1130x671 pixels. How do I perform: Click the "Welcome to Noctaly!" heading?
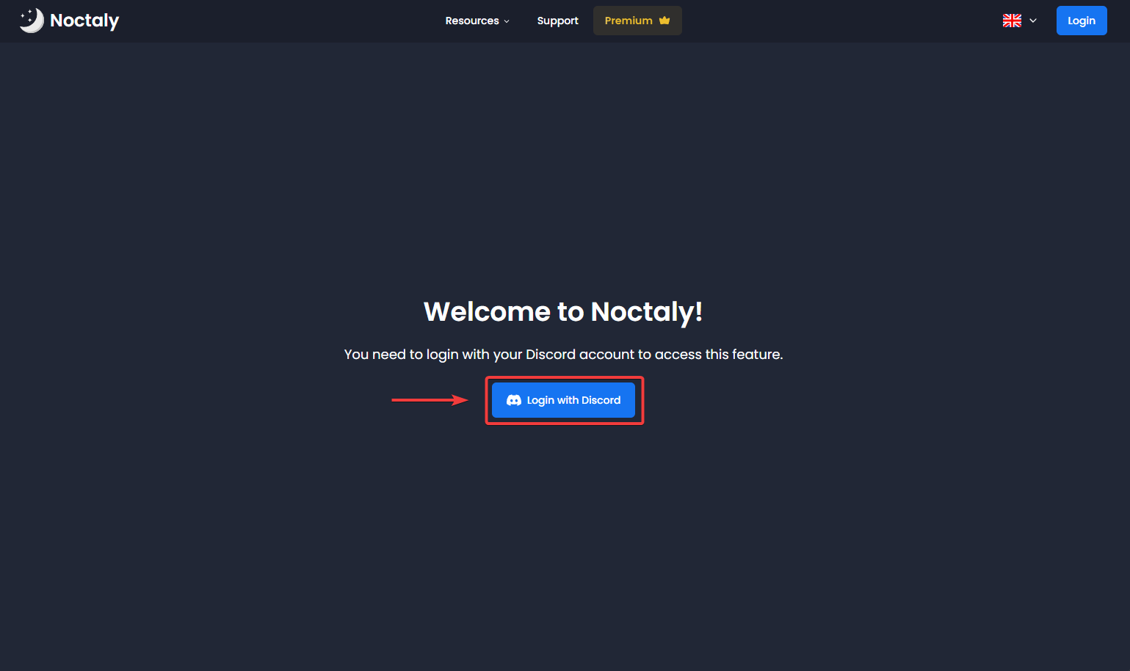[x=563, y=312]
